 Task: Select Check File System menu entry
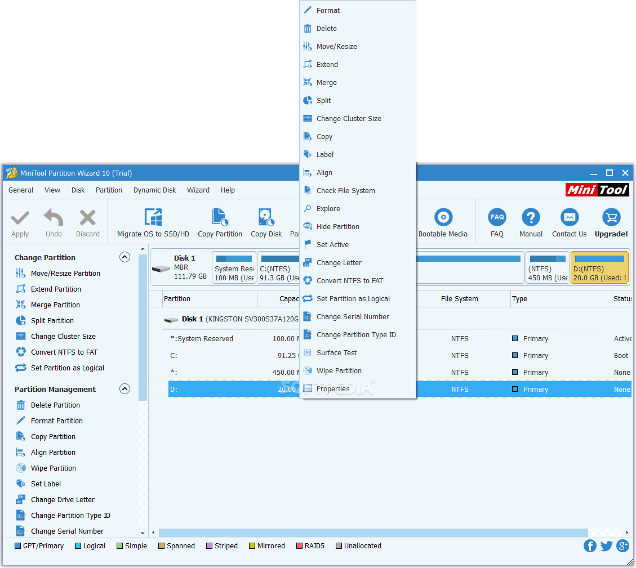point(358,190)
